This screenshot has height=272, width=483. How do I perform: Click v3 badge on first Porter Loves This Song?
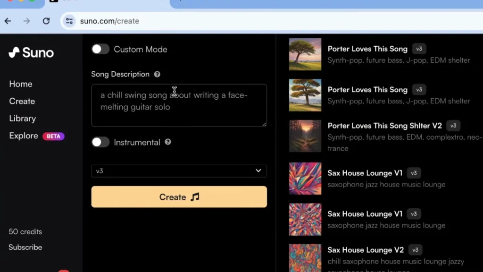419,49
